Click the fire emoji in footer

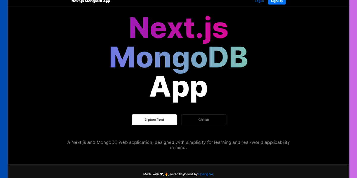[167, 174]
